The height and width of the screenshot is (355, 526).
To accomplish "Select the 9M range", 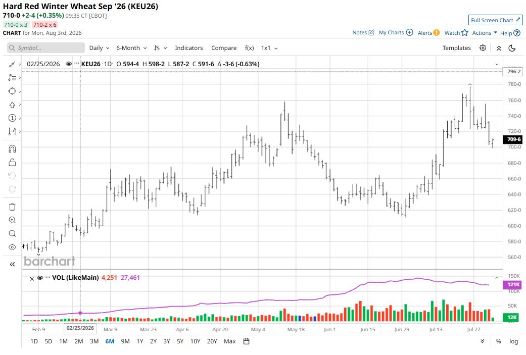I will pos(125,341).
